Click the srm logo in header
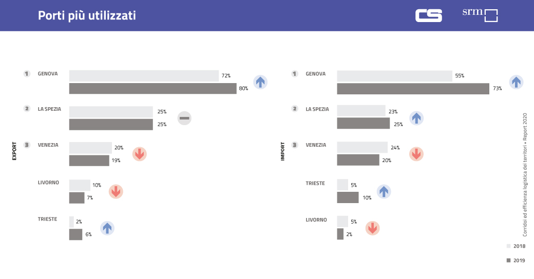Screen dimensions: 534x279 (480, 14)
